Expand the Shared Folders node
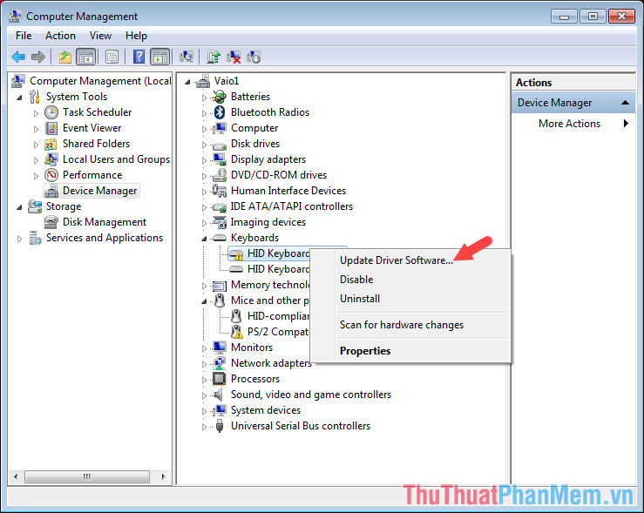This screenshot has width=644, height=513. coord(36,145)
